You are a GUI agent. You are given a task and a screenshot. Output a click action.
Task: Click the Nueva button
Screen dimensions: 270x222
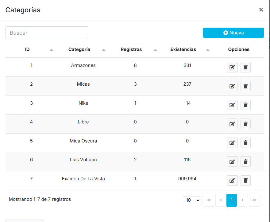tap(233, 33)
